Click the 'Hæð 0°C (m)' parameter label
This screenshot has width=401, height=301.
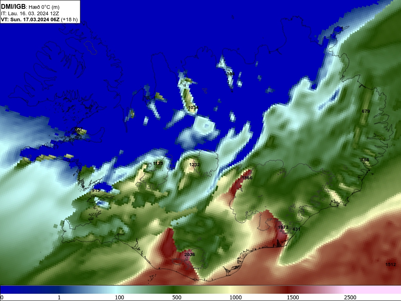pyautogui.click(x=44, y=7)
